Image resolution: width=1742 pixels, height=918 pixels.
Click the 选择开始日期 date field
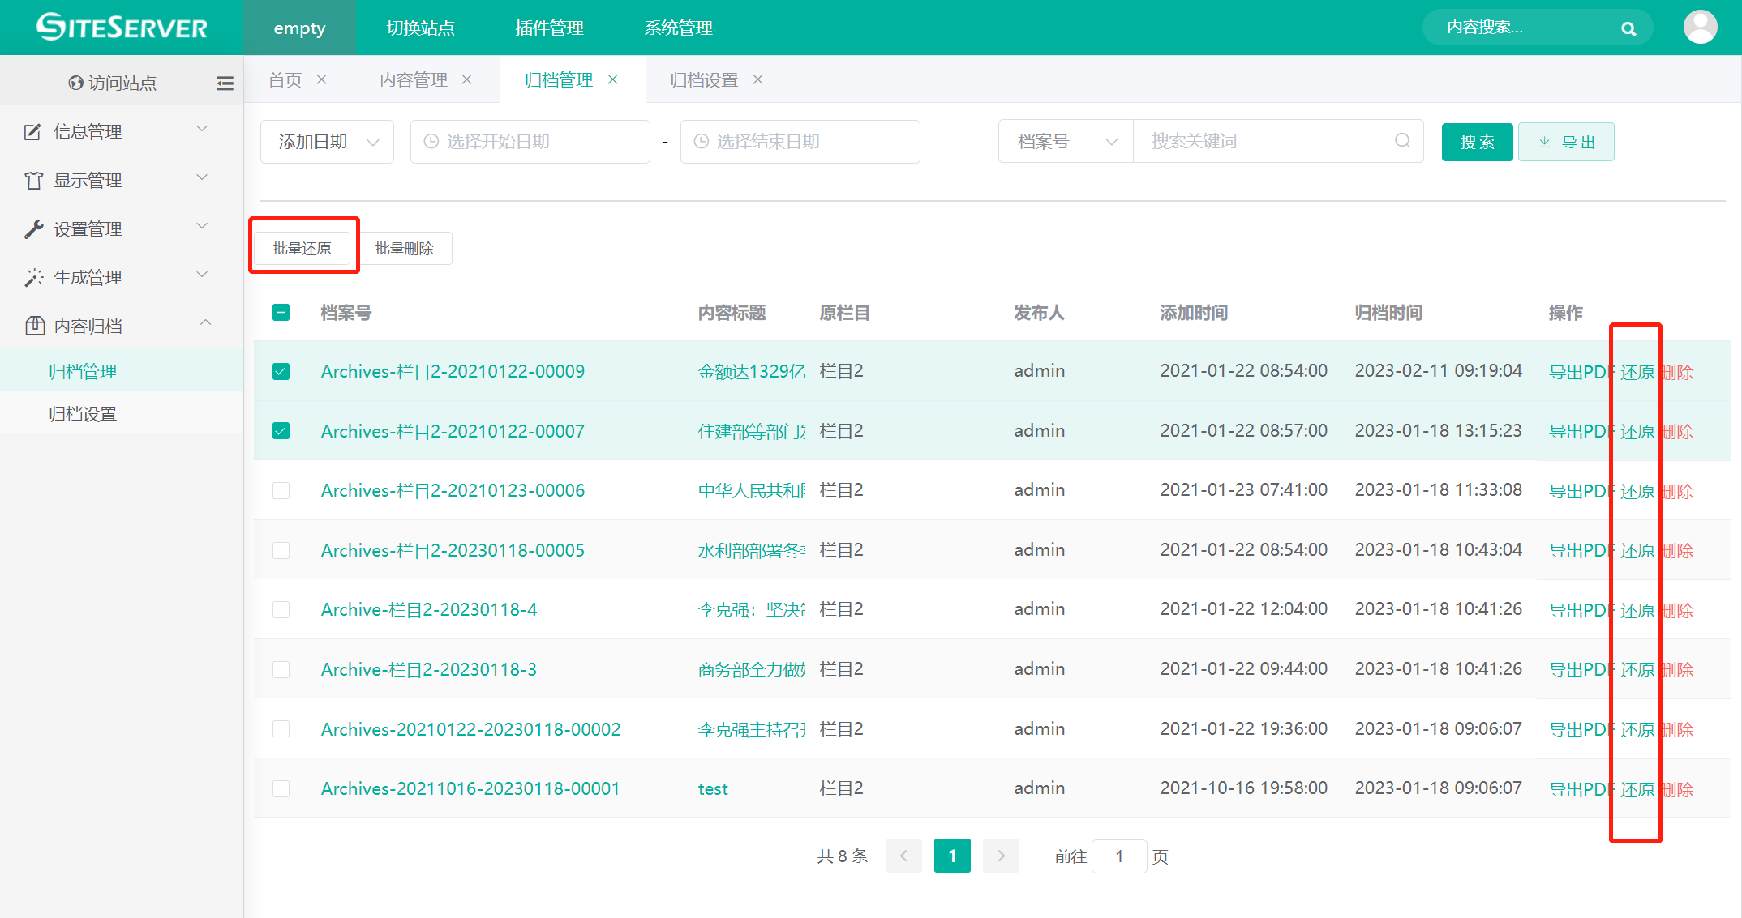click(x=530, y=142)
